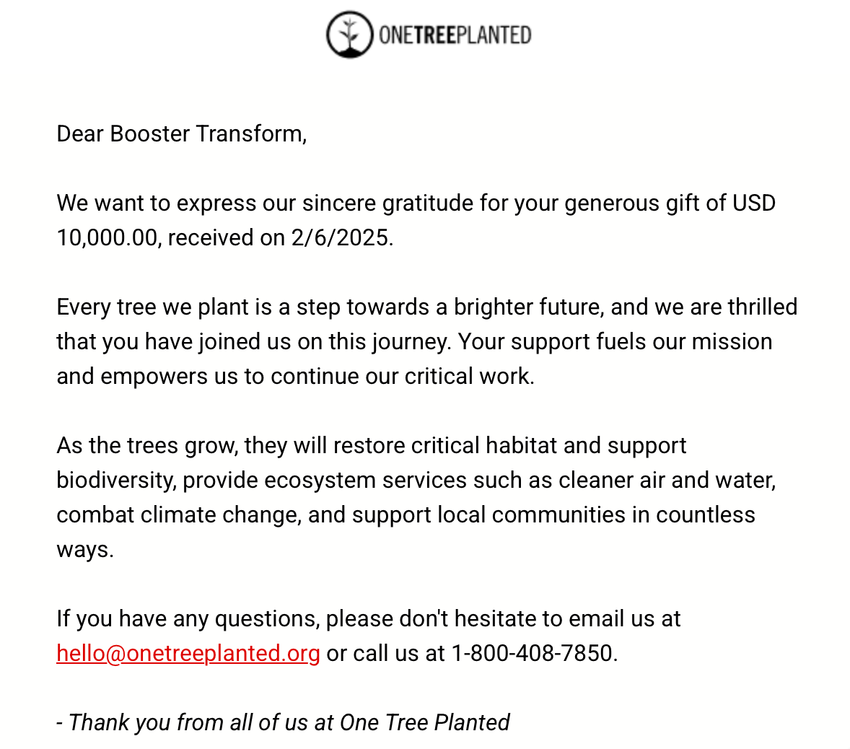Image resolution: width=850 pixels, height=749 pixels.
Task: Click the received date 2/6/2025
Action: click(x=341, y=238)
